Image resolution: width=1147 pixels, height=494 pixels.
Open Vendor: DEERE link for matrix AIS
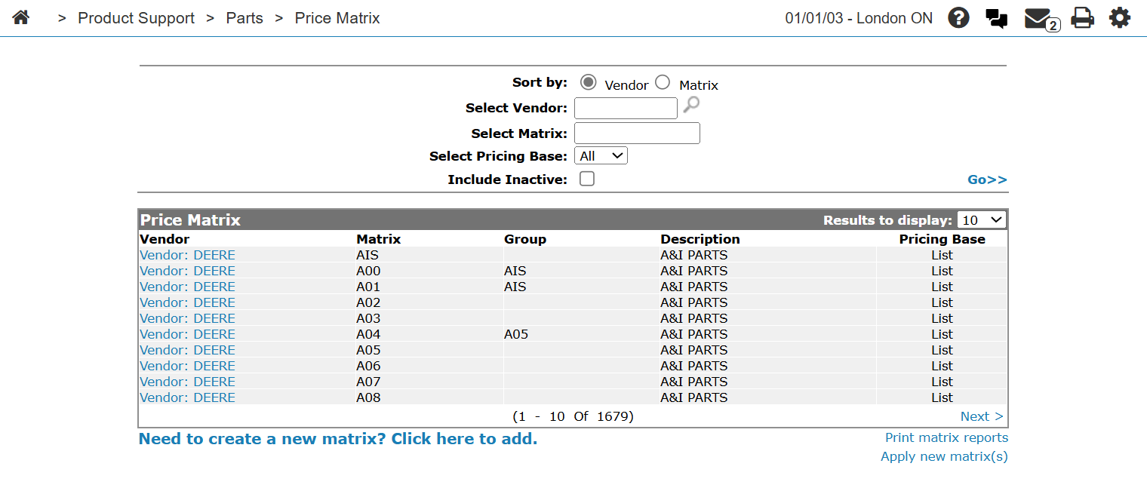(x=187, y=255)
